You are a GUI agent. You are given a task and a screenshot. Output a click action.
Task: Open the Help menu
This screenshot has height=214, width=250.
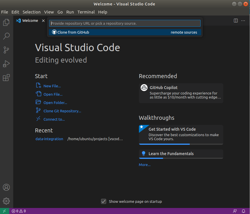coord(102,12)
